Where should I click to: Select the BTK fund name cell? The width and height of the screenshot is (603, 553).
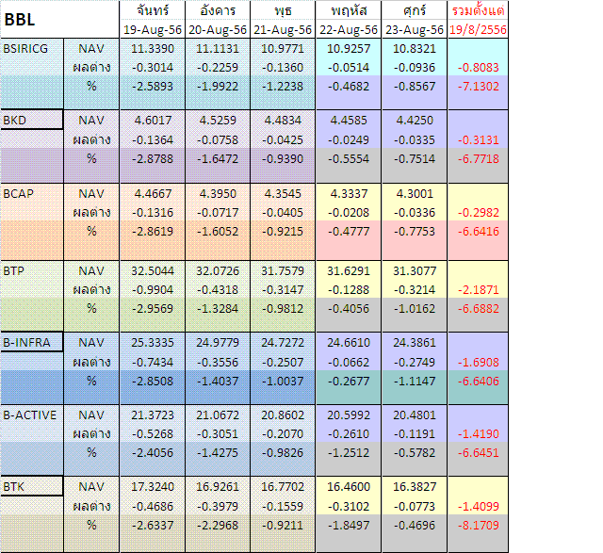click(32, 486)
